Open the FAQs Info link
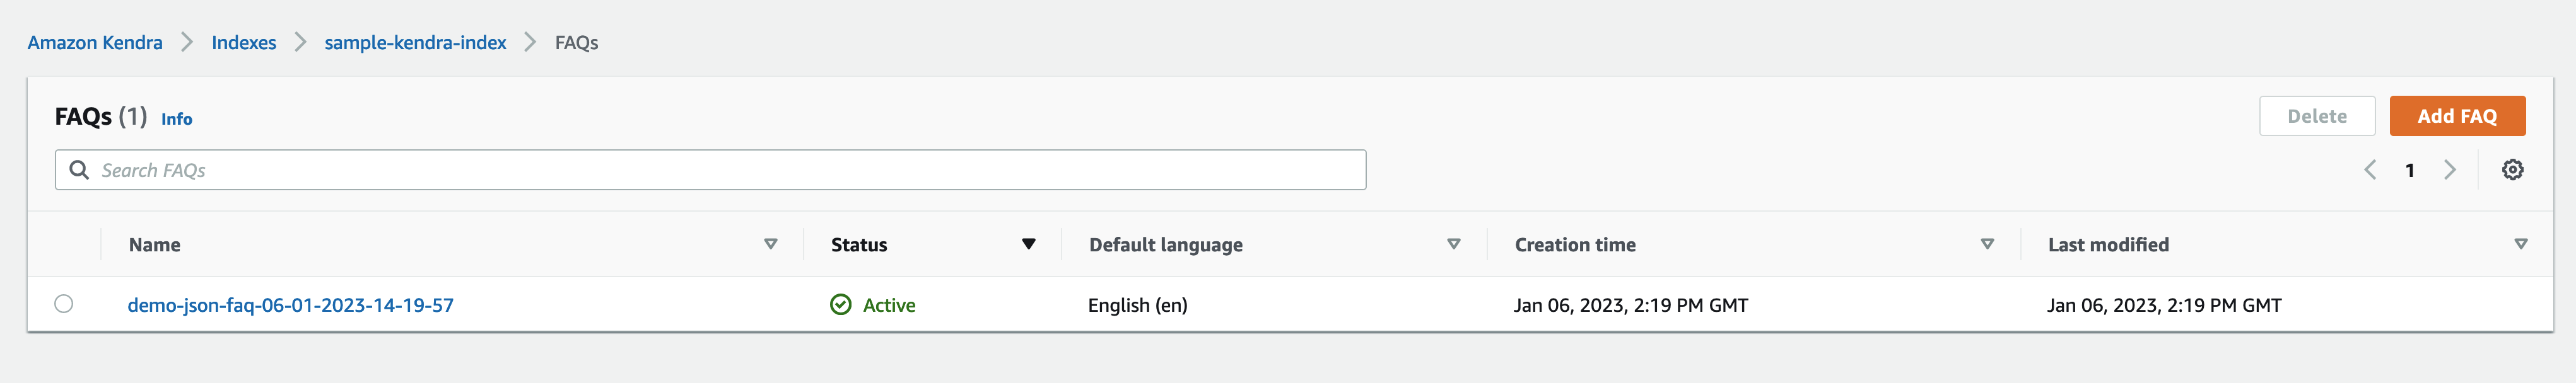This screenshot has width=2576, height=383. pos(177,119)
